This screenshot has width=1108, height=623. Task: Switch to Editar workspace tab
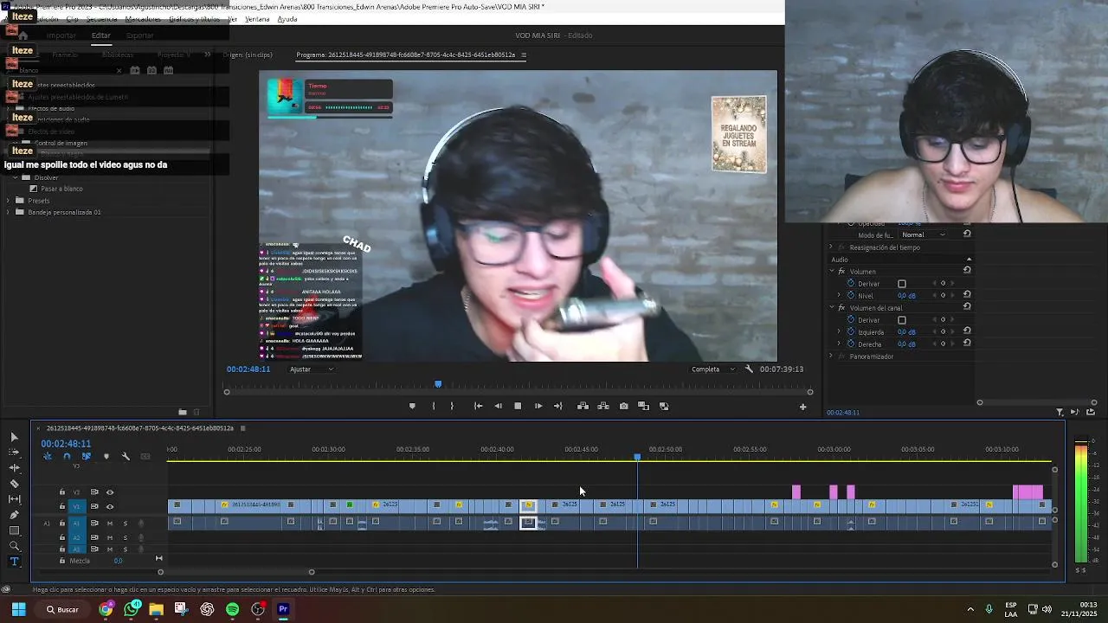click(101, 35)
